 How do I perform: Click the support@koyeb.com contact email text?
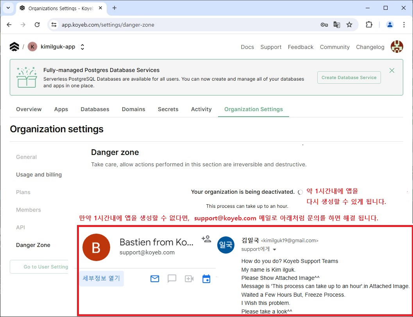point(147,252)
